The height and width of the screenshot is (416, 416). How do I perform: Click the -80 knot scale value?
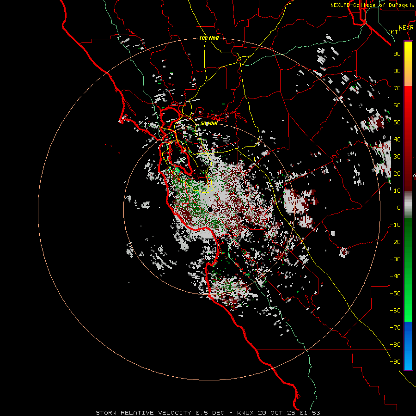click(x=395, y=345)
